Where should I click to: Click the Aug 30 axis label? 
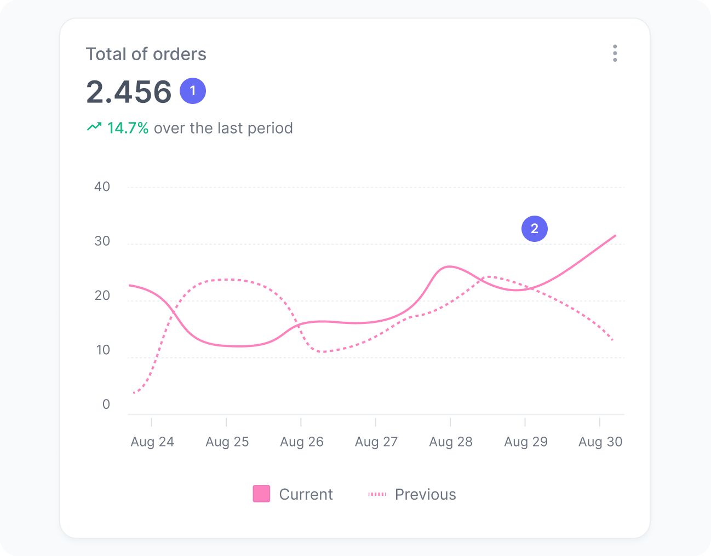point(600,442)
